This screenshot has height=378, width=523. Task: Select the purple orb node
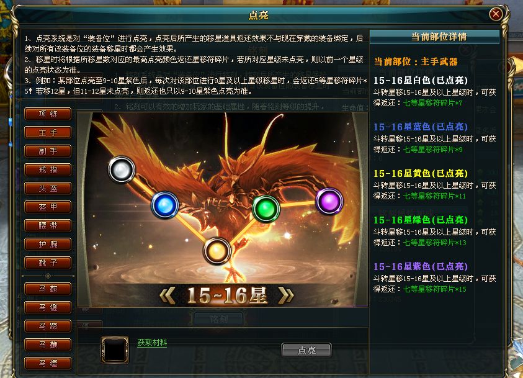(329, 201)
